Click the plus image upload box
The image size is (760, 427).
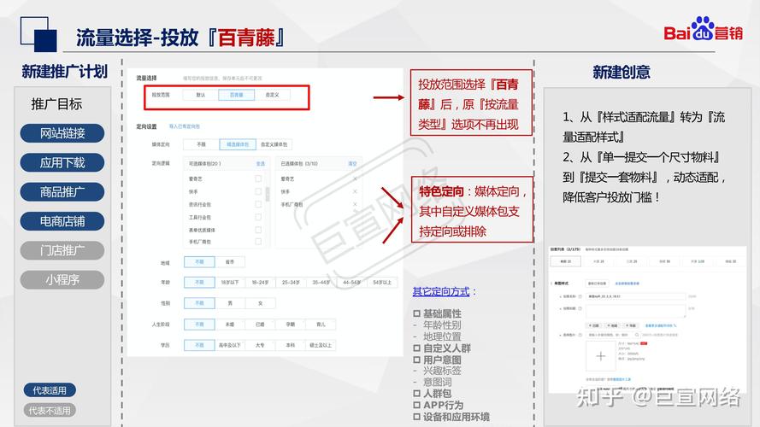click(600, 356)
